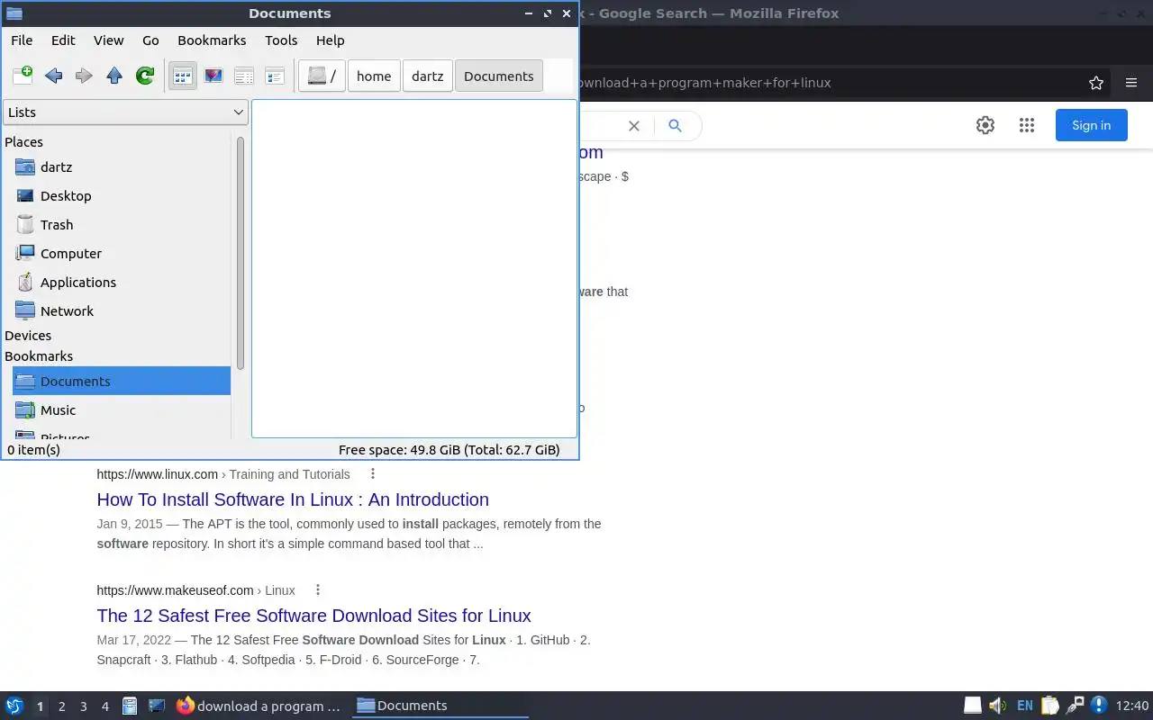This screenshot has width=1153, height=720.
Task: Open Google quick settings gear
Action: click(985, 126)
